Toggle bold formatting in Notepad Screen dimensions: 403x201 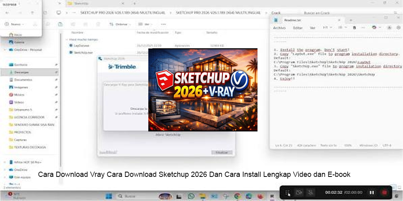click(354, 27)
